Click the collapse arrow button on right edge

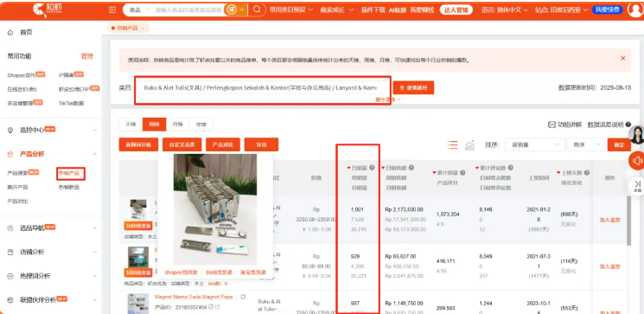(x=637, y=185)
